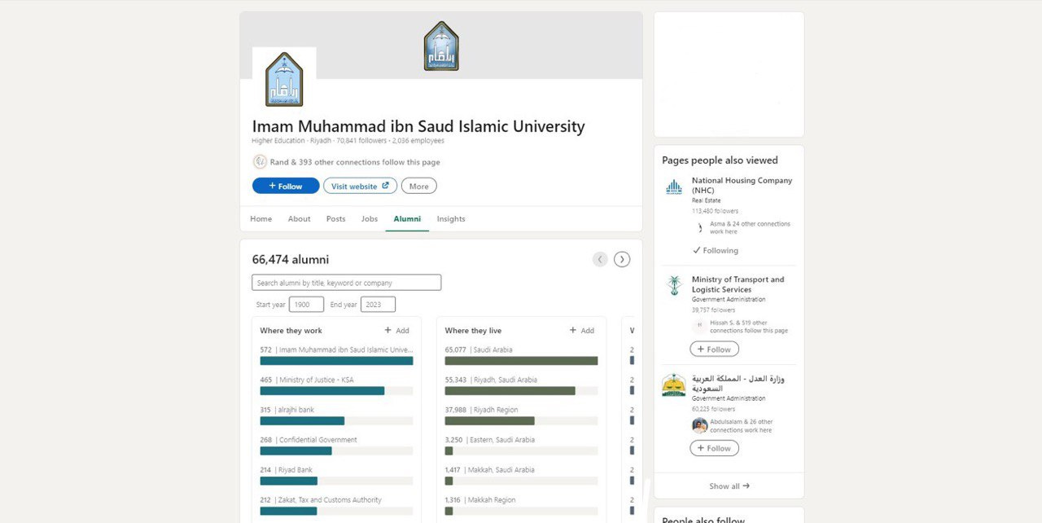
Task: Open Ministry of Transport and Logistic Services link
Action: click(x=738, y=284)
